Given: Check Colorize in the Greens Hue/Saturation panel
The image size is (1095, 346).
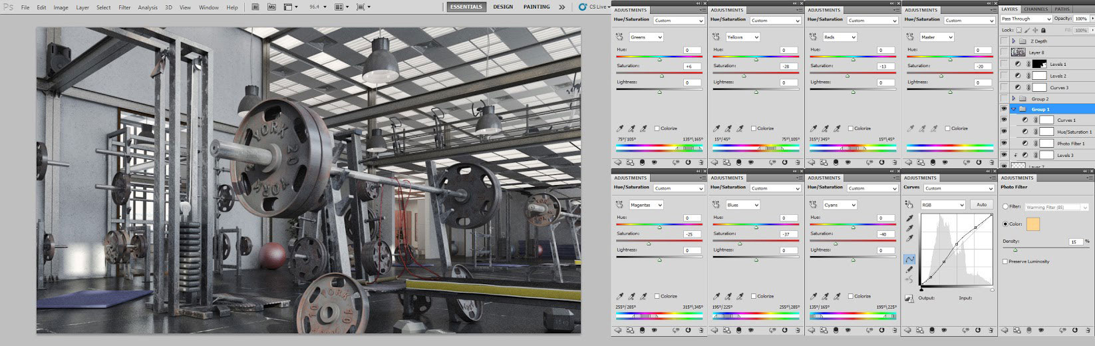Looking at the screenshot, I should point(657,128).
